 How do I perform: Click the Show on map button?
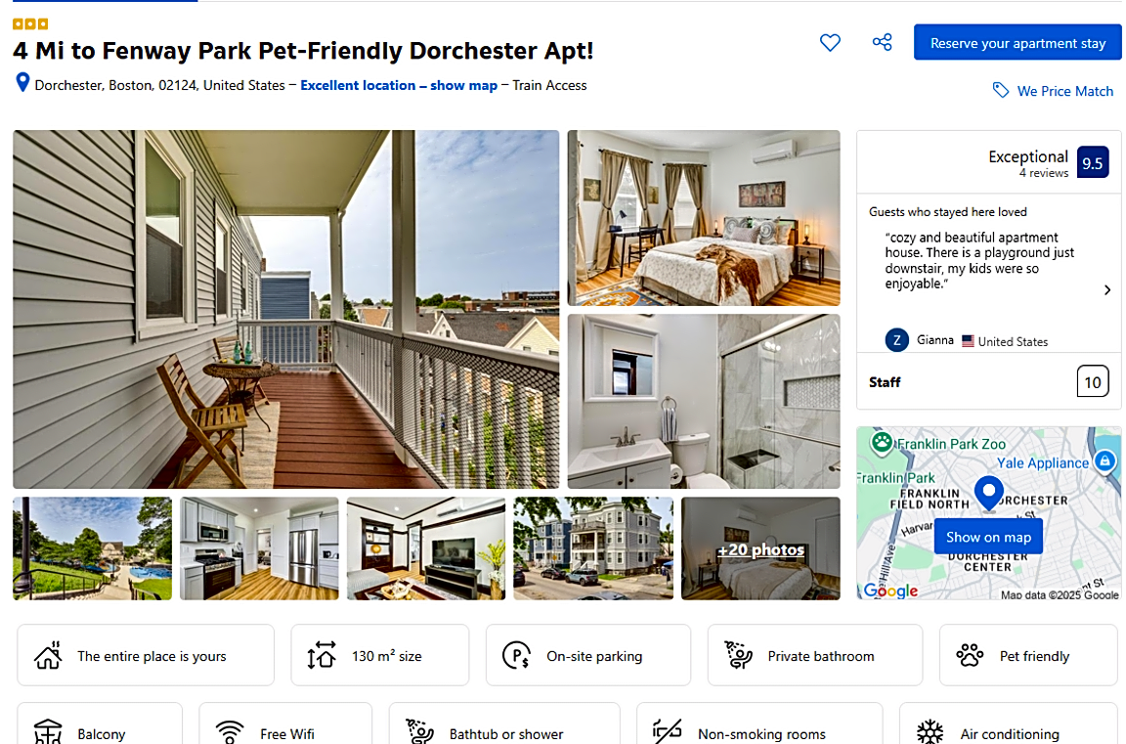tap(988, 537)
